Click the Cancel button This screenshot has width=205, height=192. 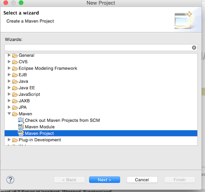142,180
